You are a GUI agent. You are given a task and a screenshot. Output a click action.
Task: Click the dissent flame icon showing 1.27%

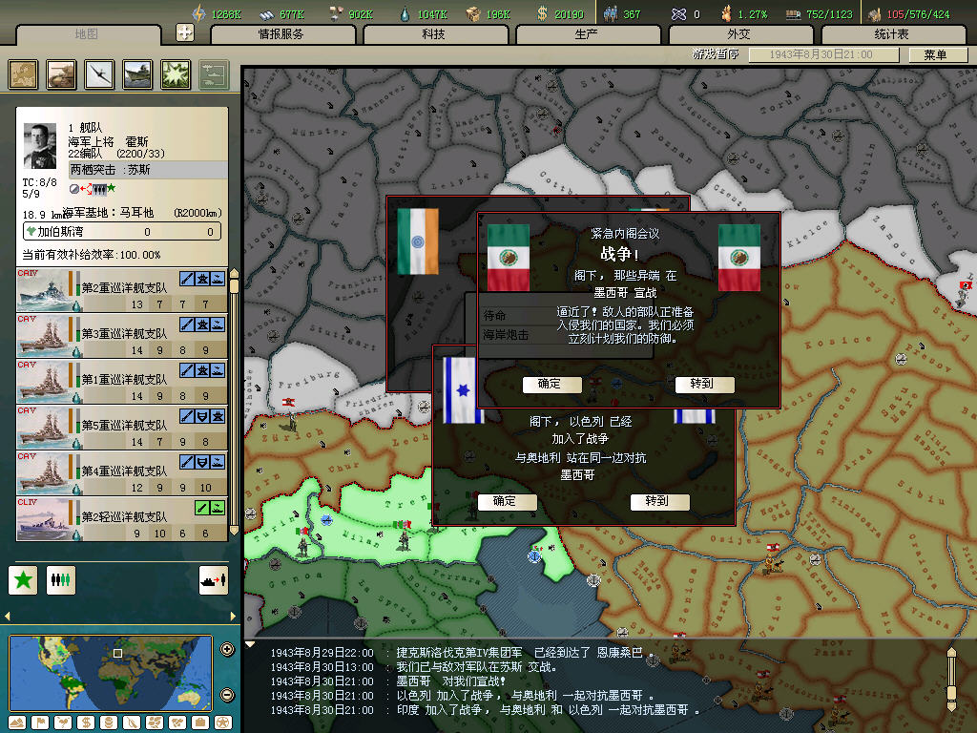tap(726, 13)
